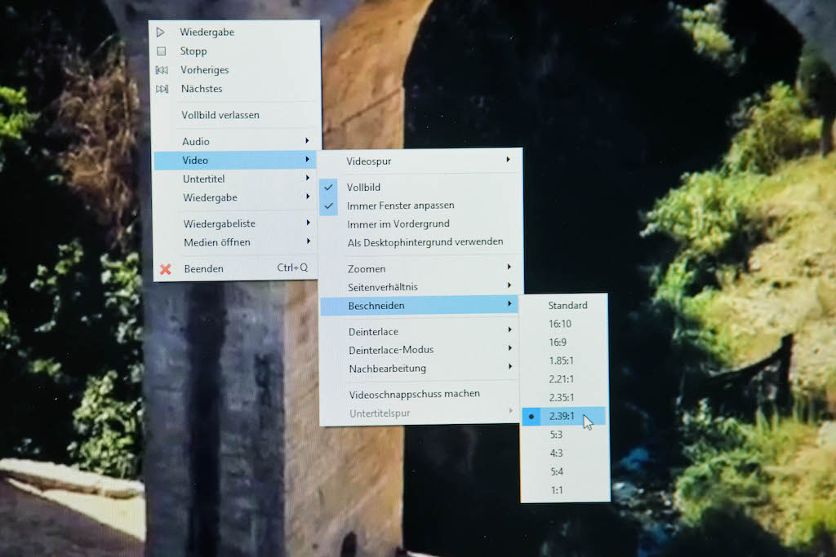Click the greyed Untertitelspur entry
This screenshot has height=557, width=836.
tap(420, 413)
